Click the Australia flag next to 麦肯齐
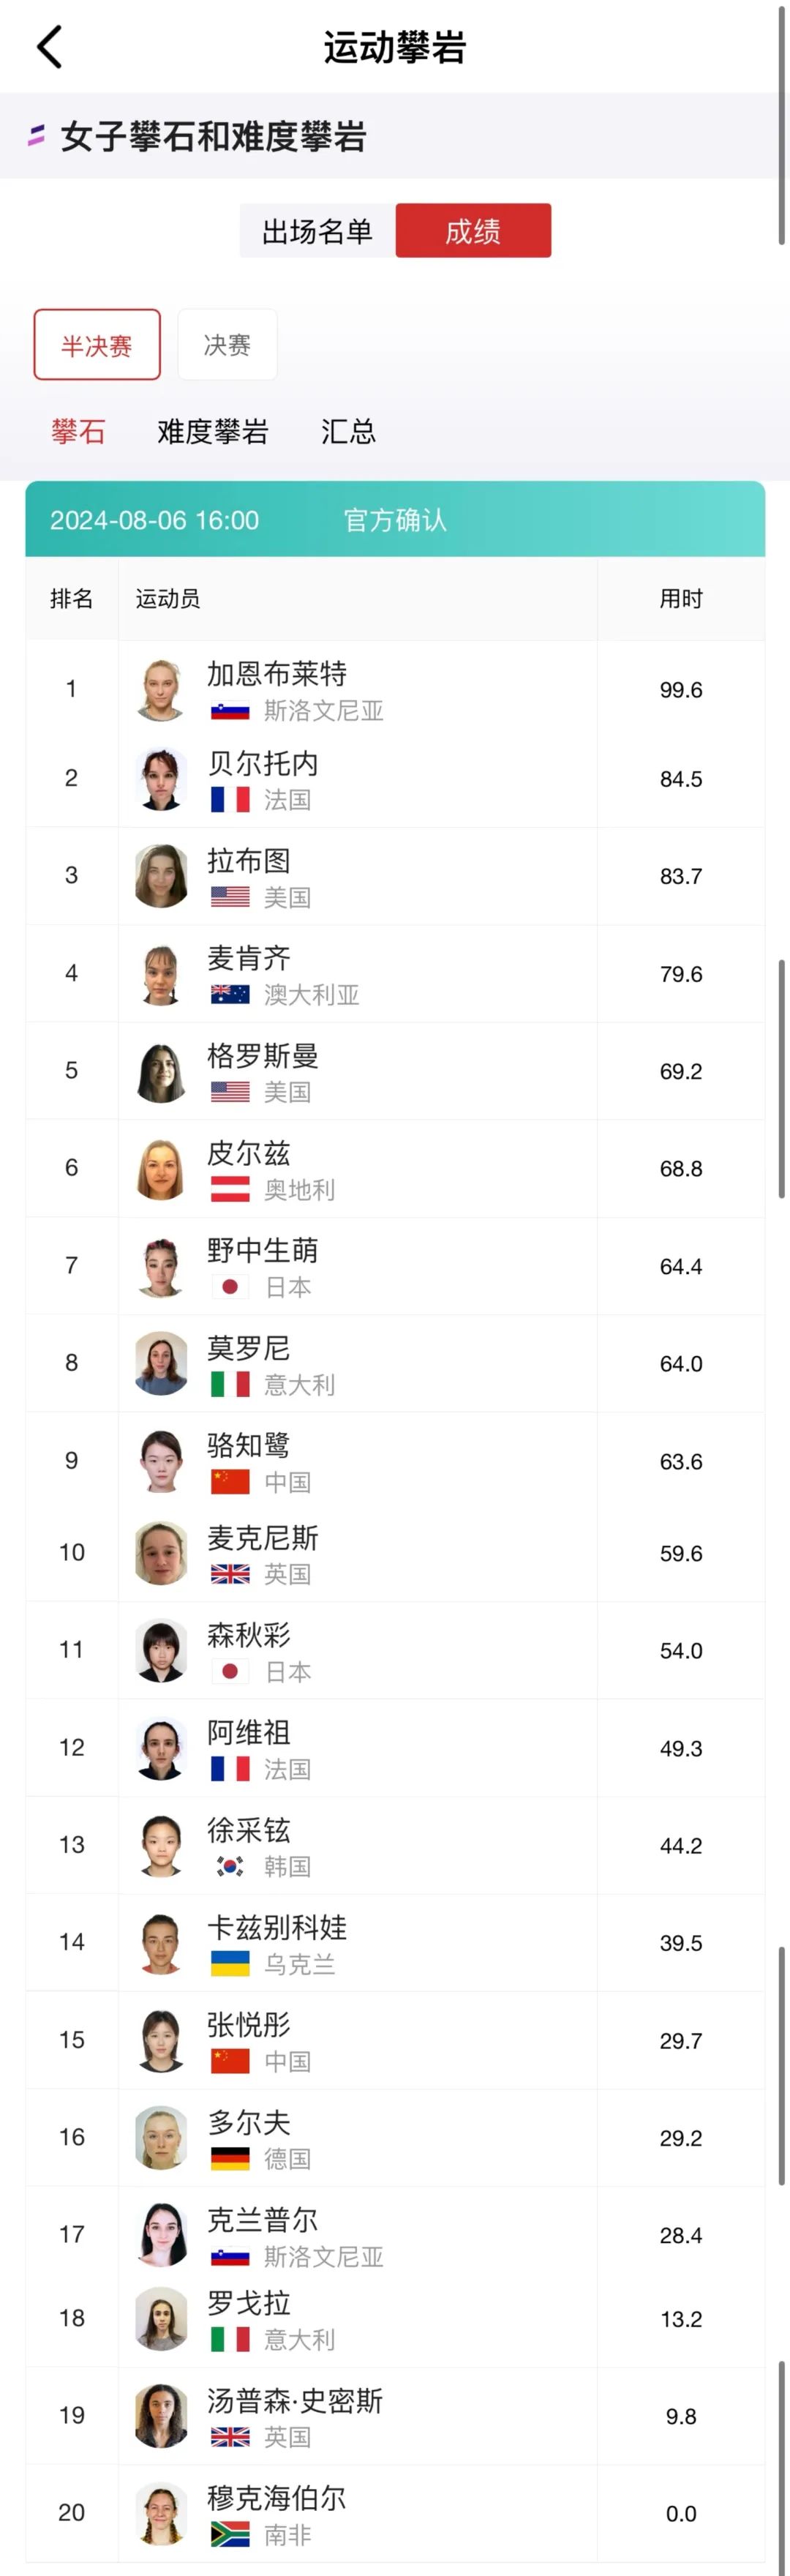 (230, 994)
